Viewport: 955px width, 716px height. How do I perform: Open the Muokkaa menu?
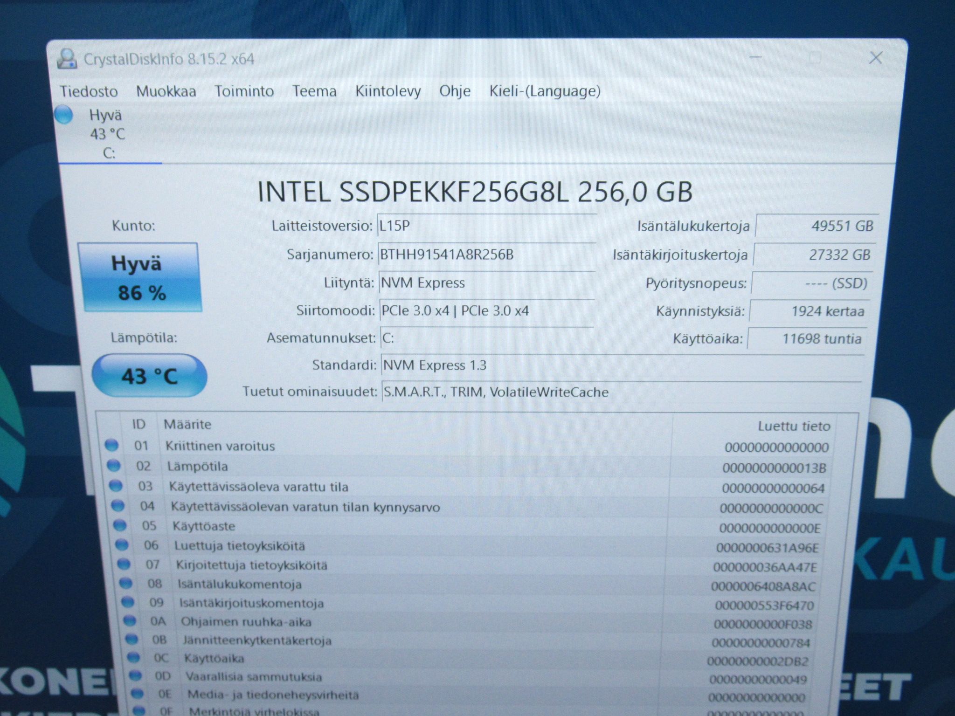[166, 91]
